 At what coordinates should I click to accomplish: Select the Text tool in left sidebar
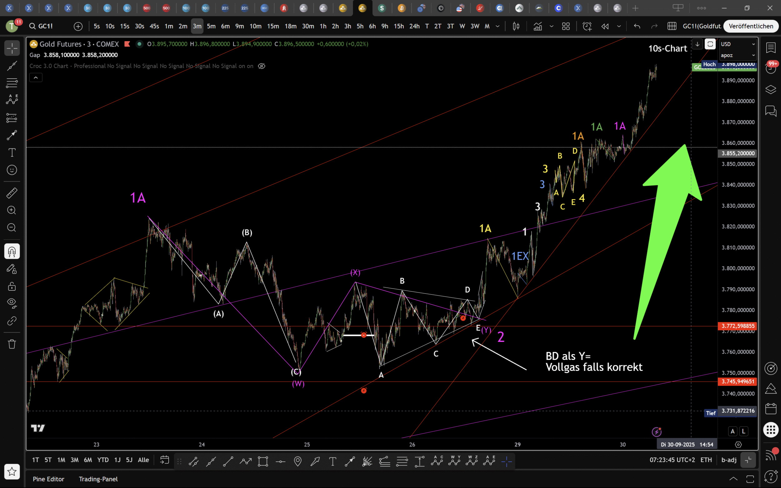tap(12, 152)
